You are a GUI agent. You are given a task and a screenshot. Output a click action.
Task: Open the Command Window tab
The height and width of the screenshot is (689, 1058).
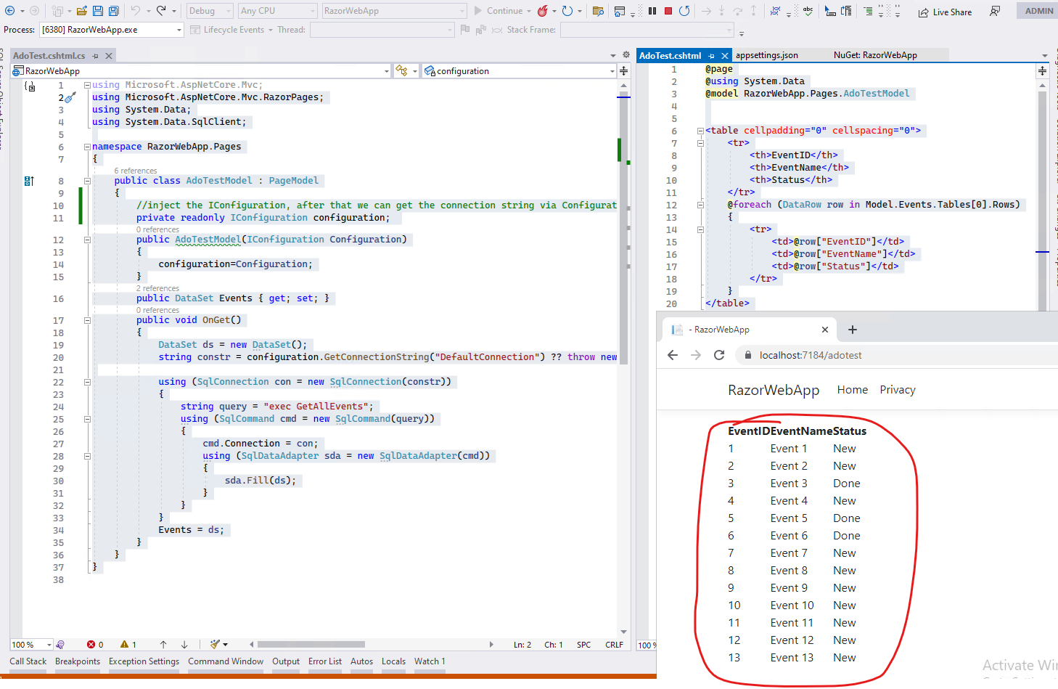pyautogui.click(x=226, y=661)
